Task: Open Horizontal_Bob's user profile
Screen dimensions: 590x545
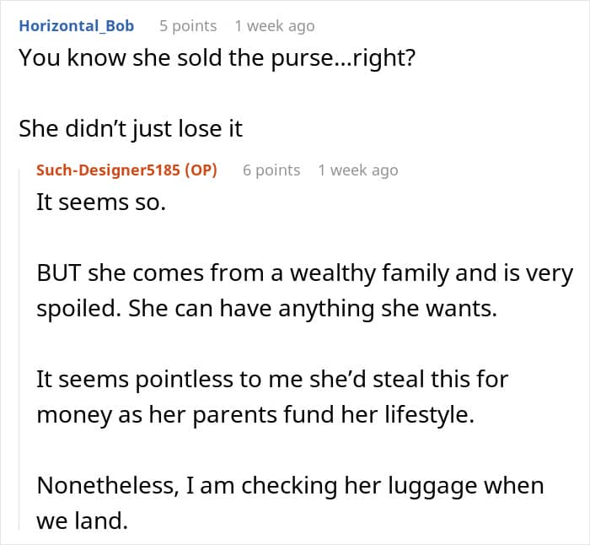Action: (76, 26)
